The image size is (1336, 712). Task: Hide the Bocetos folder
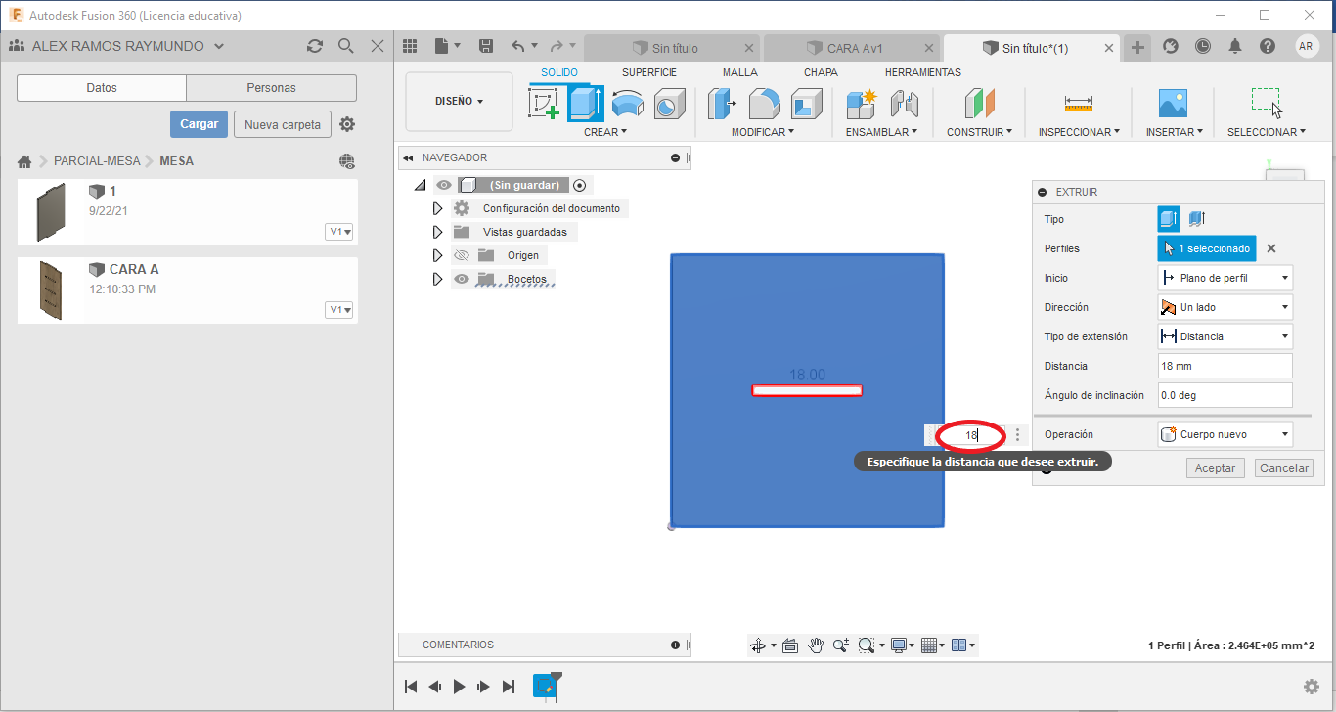click(x=463, y=279)
